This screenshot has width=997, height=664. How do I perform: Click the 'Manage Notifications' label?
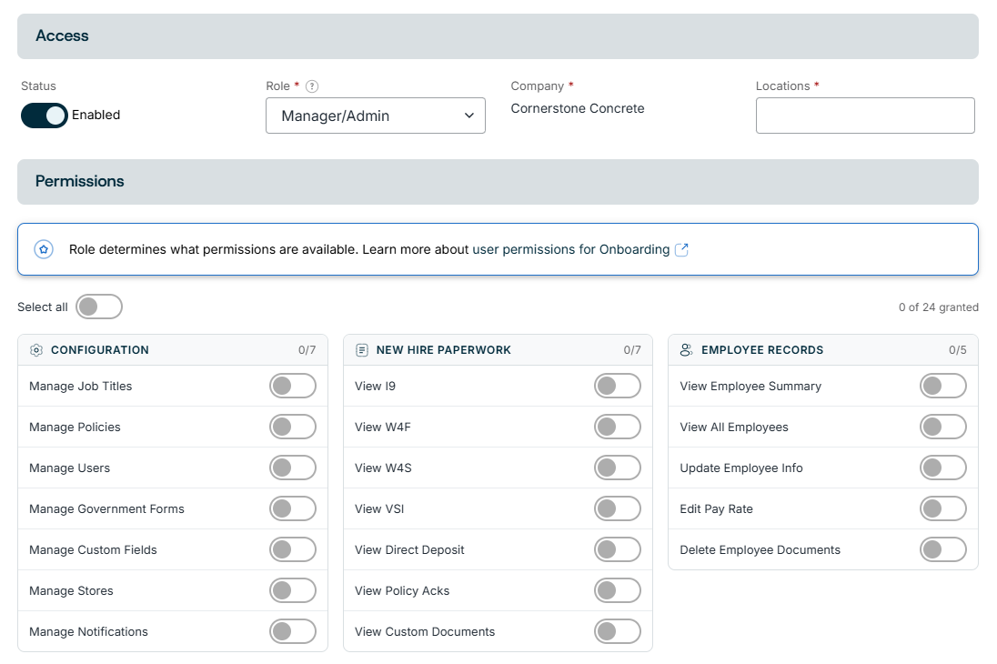(x=88, y=631)
